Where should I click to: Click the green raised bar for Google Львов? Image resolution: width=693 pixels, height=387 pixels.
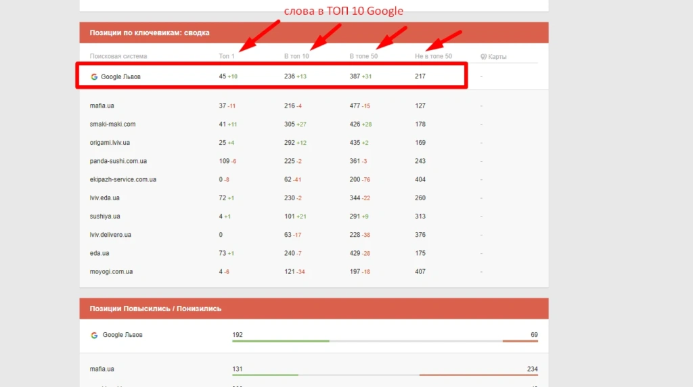point(281,341)
